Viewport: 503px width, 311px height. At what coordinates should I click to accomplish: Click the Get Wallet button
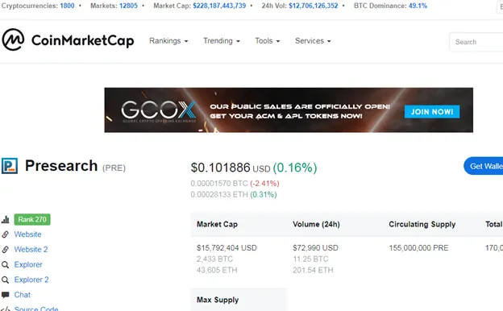click(x=484, y=166)
